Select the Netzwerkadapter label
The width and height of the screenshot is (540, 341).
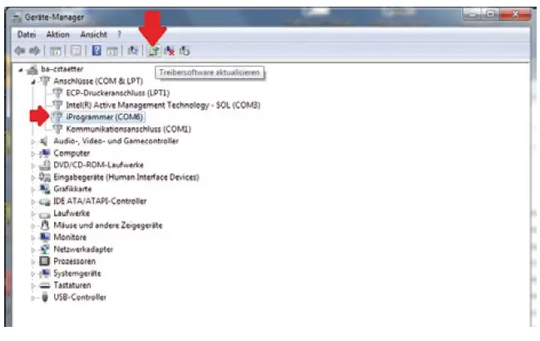[83, 250]
